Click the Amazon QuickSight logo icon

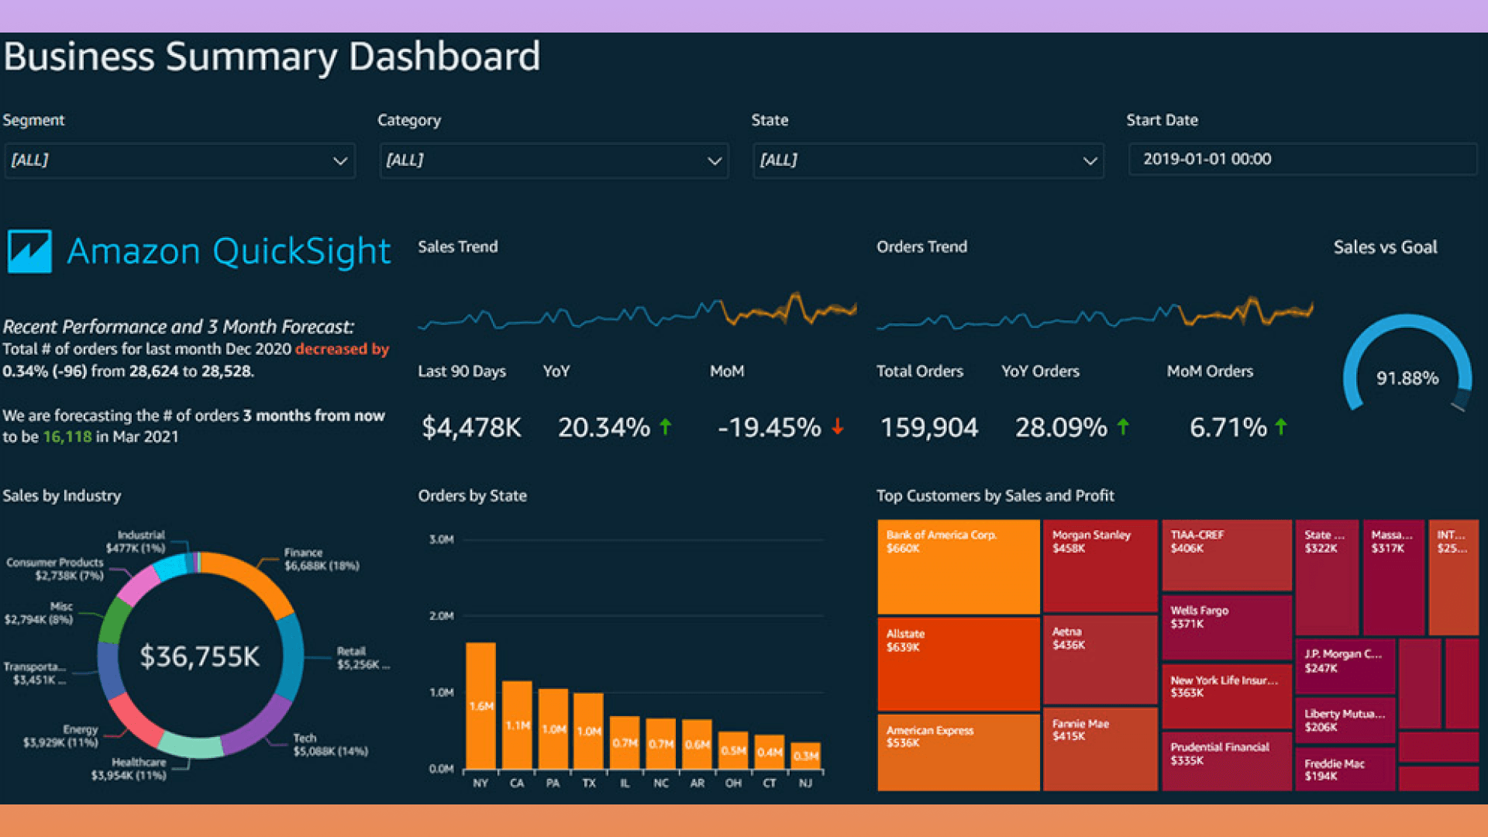click(x=29, y=251)
